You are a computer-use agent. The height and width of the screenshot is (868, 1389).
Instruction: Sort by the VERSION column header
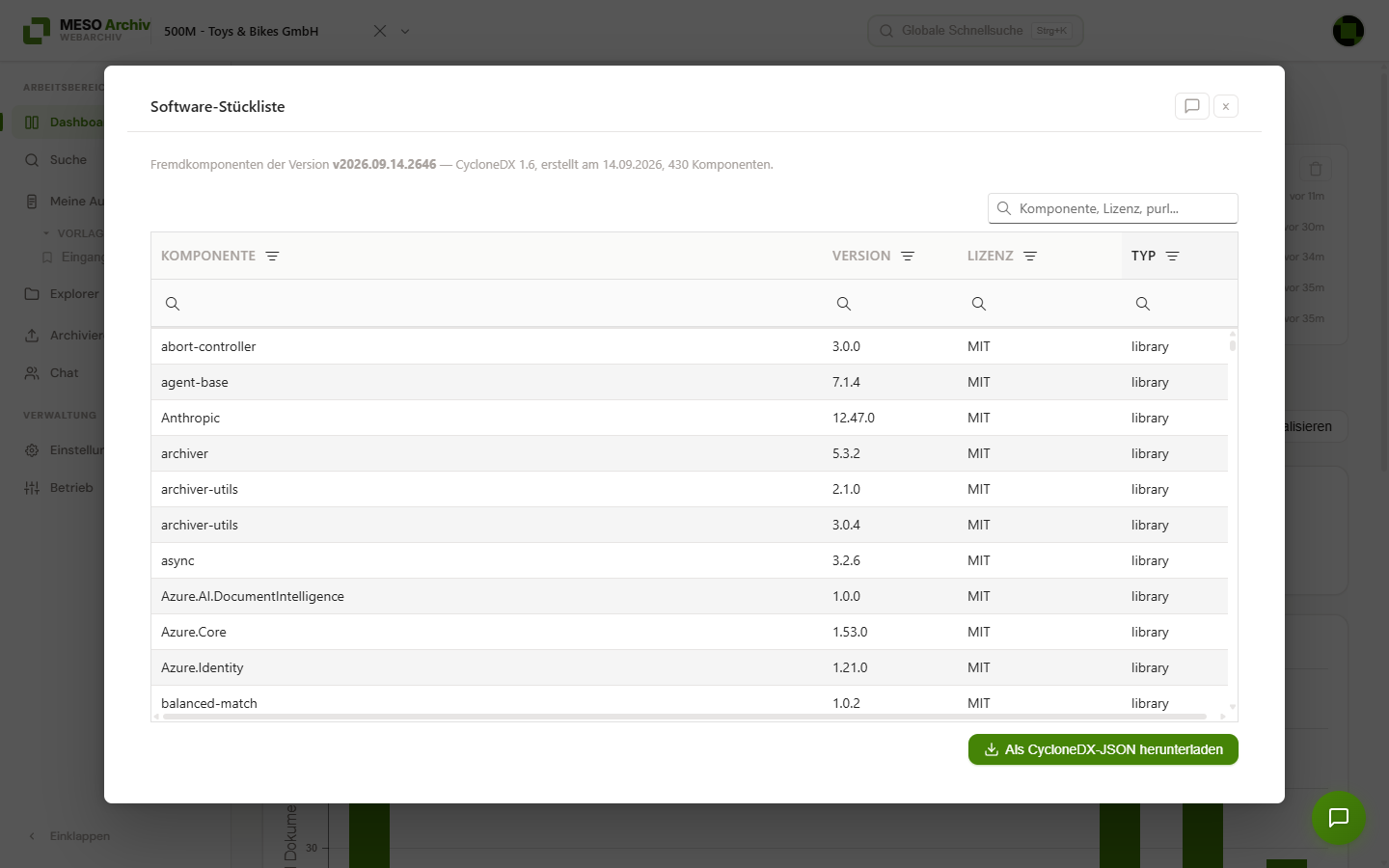coord(861,256)
